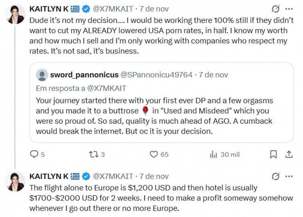
Task: Open KAITLYN K avatar on second tweet
Action: tap(15, 181)
